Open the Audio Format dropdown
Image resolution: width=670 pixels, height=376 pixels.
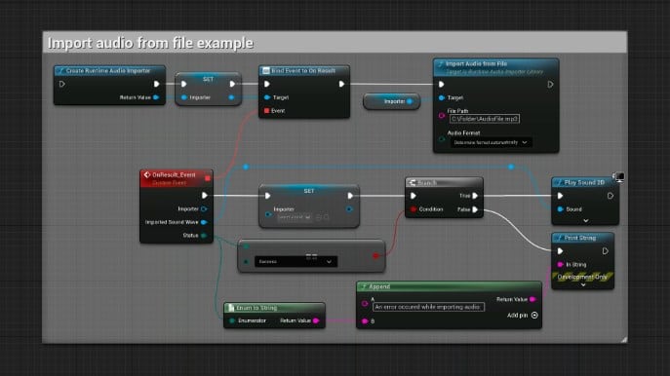pyautogui.click(x=492, y=142)
